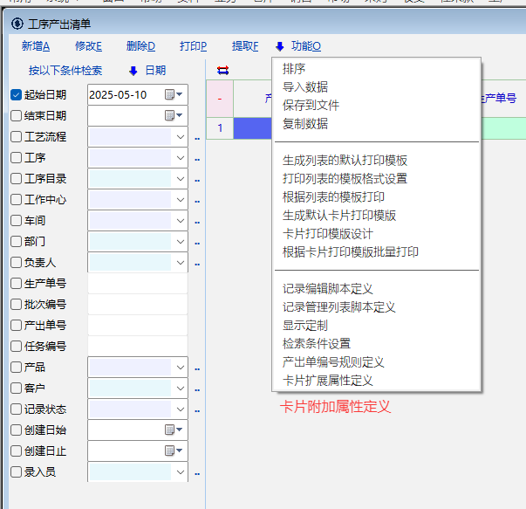The image size is (526, 509).
Task: Click the blue down arrow beside 日期
Action: pos(133,71)
